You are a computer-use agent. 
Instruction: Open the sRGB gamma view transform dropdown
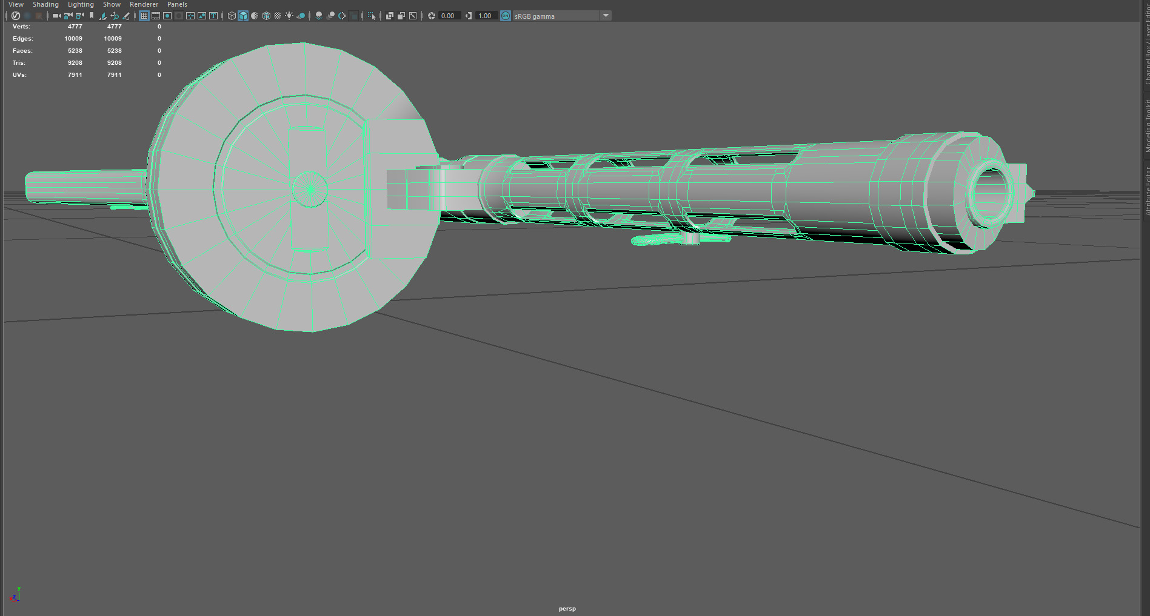click(x=562, y=16)
